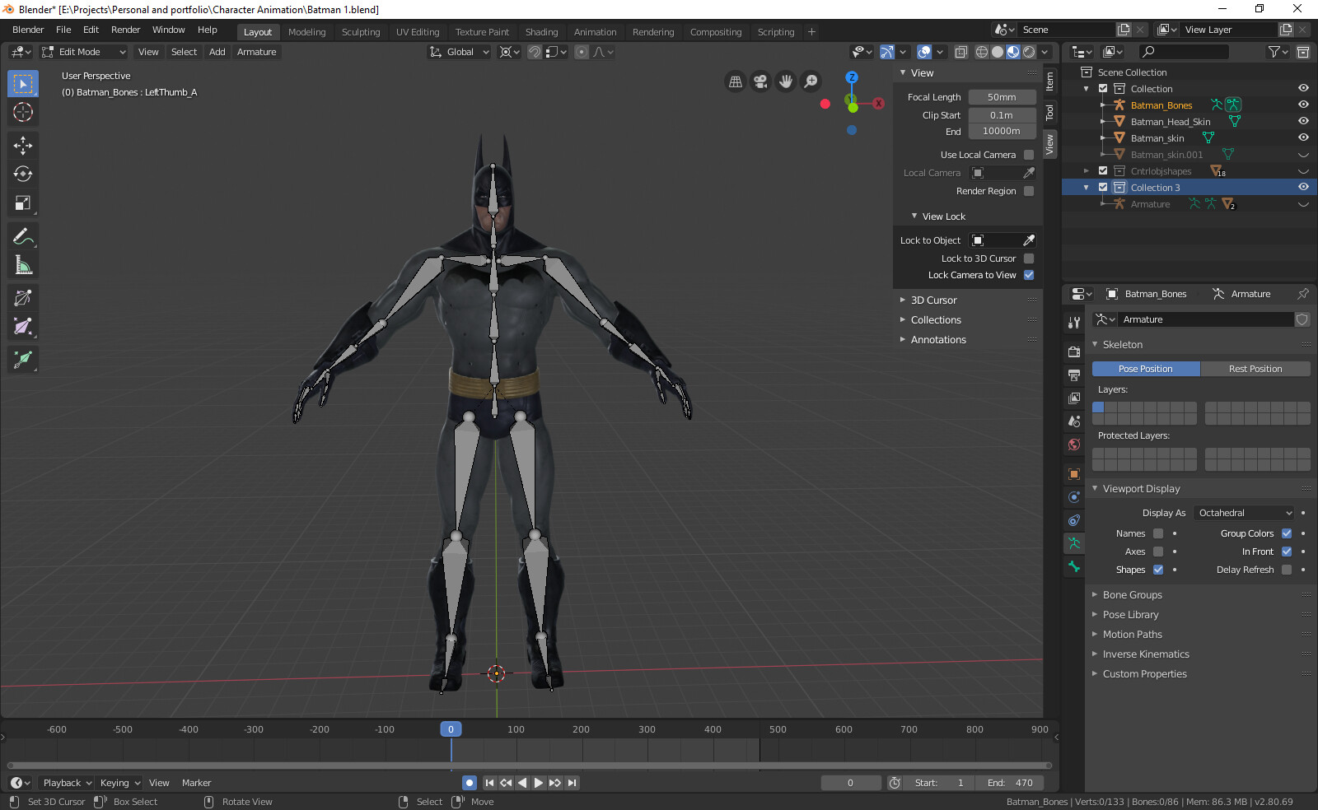
Task: Play the animation forward
Action: 539,783
